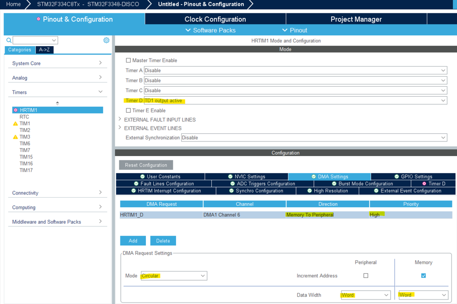The image size is (457, 304).
Task: Open the Timer D tab with error icon
Action: coord(433,183)
